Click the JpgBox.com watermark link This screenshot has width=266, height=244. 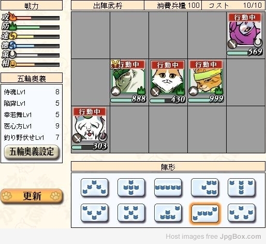coord(240,236)
